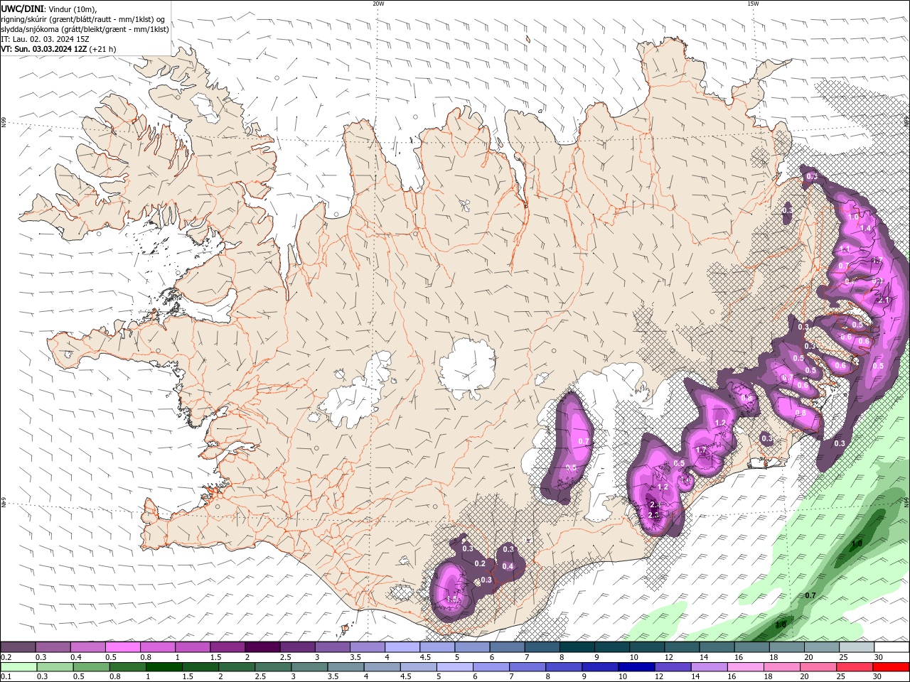Screen dimensions: 910x682
Task: Click the pale green 0.1 rain legend swatch
Action: [x=19, y=667]
